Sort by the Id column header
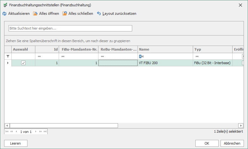 (47, 49)
